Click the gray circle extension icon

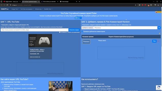click(x=139, y=5)
